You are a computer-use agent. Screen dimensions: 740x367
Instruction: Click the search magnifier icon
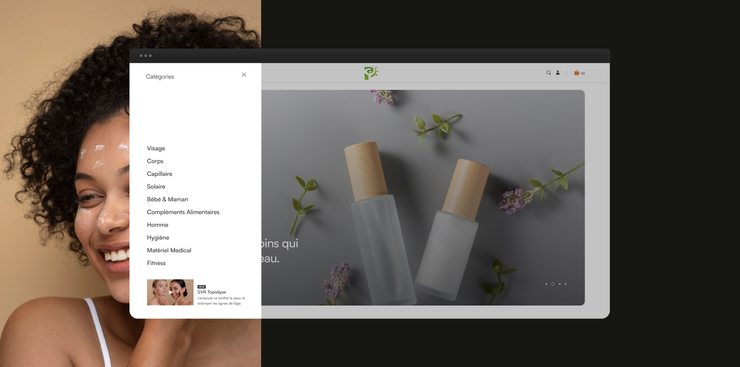(x=549, y=73)
